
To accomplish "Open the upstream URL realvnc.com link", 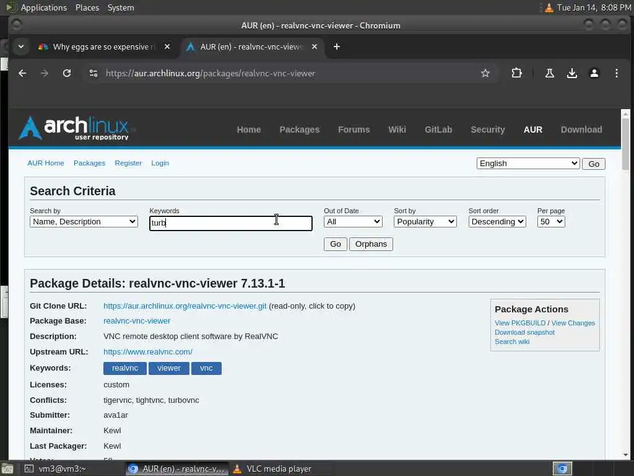I will [148, 352].
